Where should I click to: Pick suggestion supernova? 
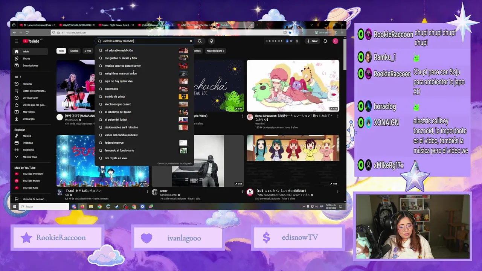coord(144,89)
